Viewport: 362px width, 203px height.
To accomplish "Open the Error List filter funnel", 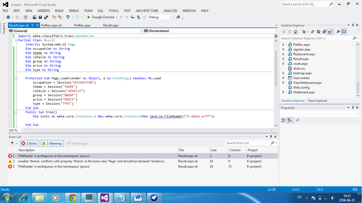I will coord(12,143).
